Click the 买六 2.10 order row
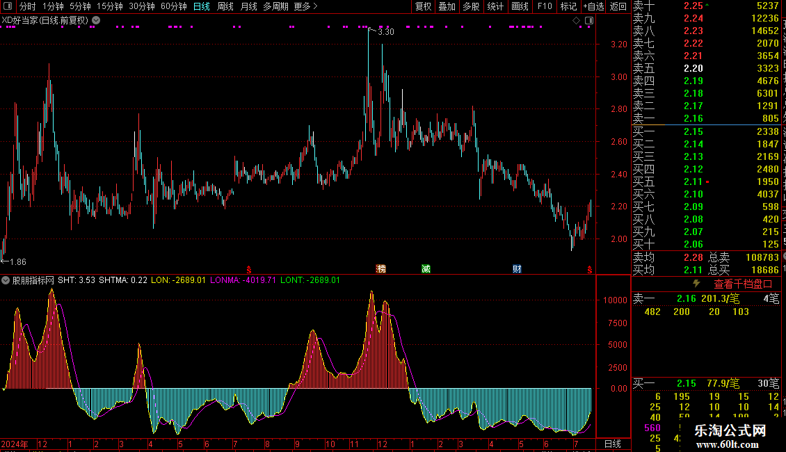Screen dimensions: 786x452 click(706, 194)
